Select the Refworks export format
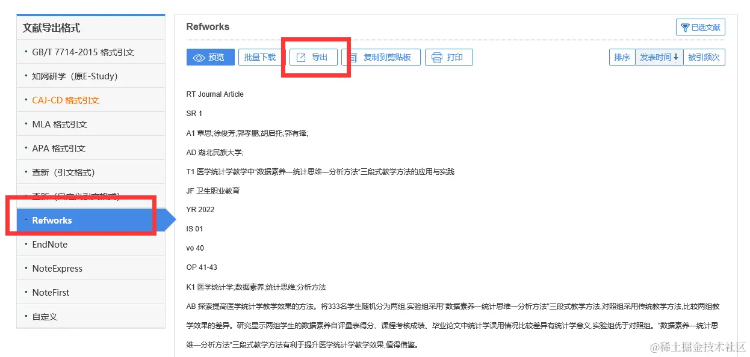The image size is (750, 357). point(91,221)
